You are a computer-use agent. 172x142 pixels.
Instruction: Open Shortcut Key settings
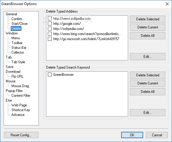tap(21, 110)
